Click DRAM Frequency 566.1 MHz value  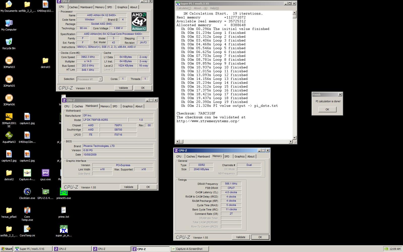coord(231,184)
